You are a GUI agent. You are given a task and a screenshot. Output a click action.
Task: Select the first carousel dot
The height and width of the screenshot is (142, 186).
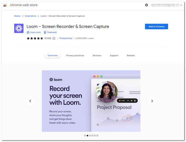[x=85, y=135]
